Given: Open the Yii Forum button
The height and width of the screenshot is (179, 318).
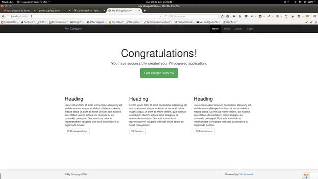Looking at the screenshot, I should tap(137, 131).
